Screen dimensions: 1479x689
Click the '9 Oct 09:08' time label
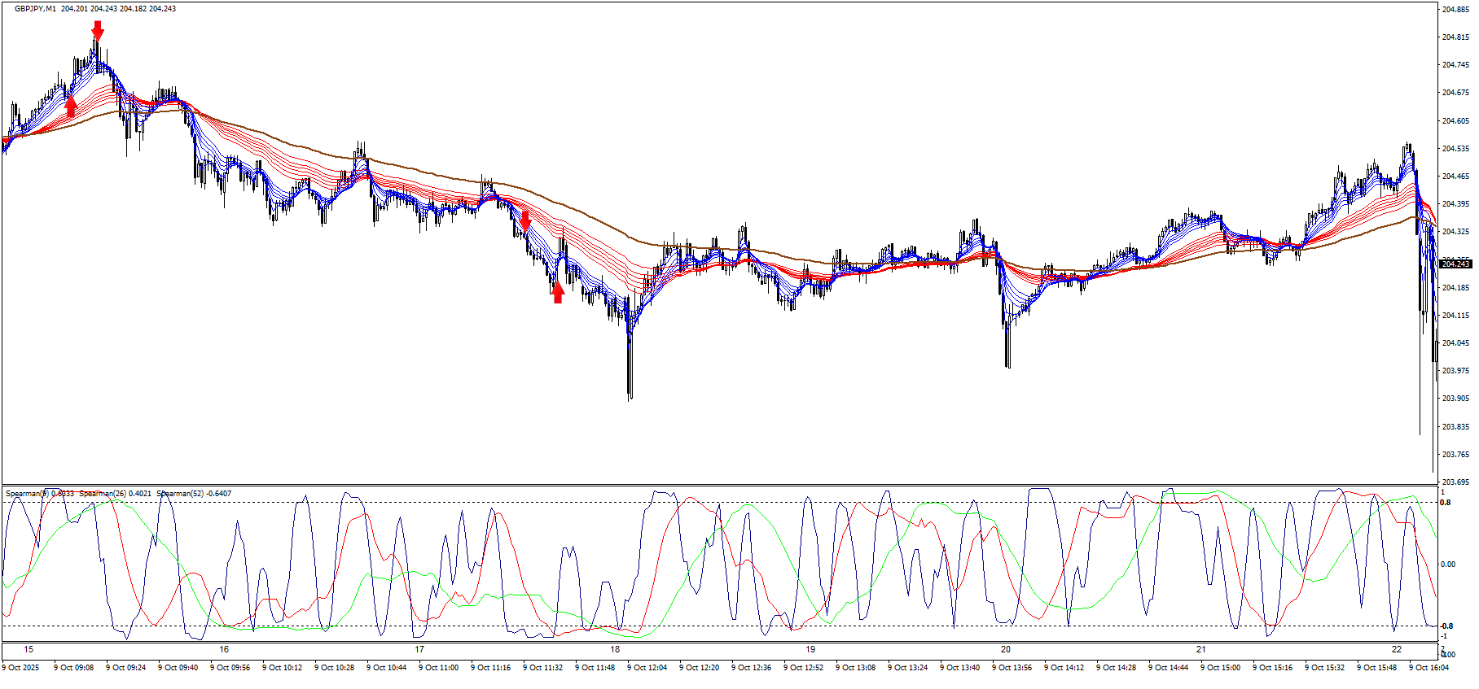pyautogui.click(x=75, y=668)
